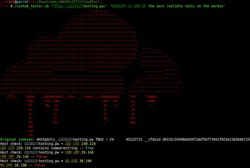Screen dimensions: 250x168
Task: Click the long cfduid hash value
Action: tap(206, 140)
